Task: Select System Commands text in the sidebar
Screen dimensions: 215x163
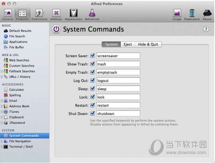Action: [24, 136]
